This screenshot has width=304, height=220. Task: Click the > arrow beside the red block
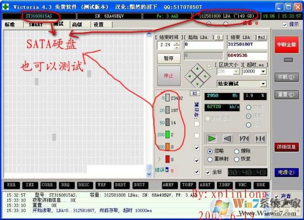(159, 159)
